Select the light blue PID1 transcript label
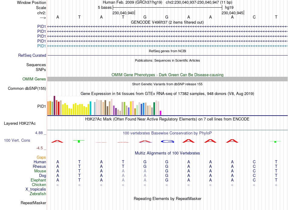288x210 pixels. (x=42, y=46)
